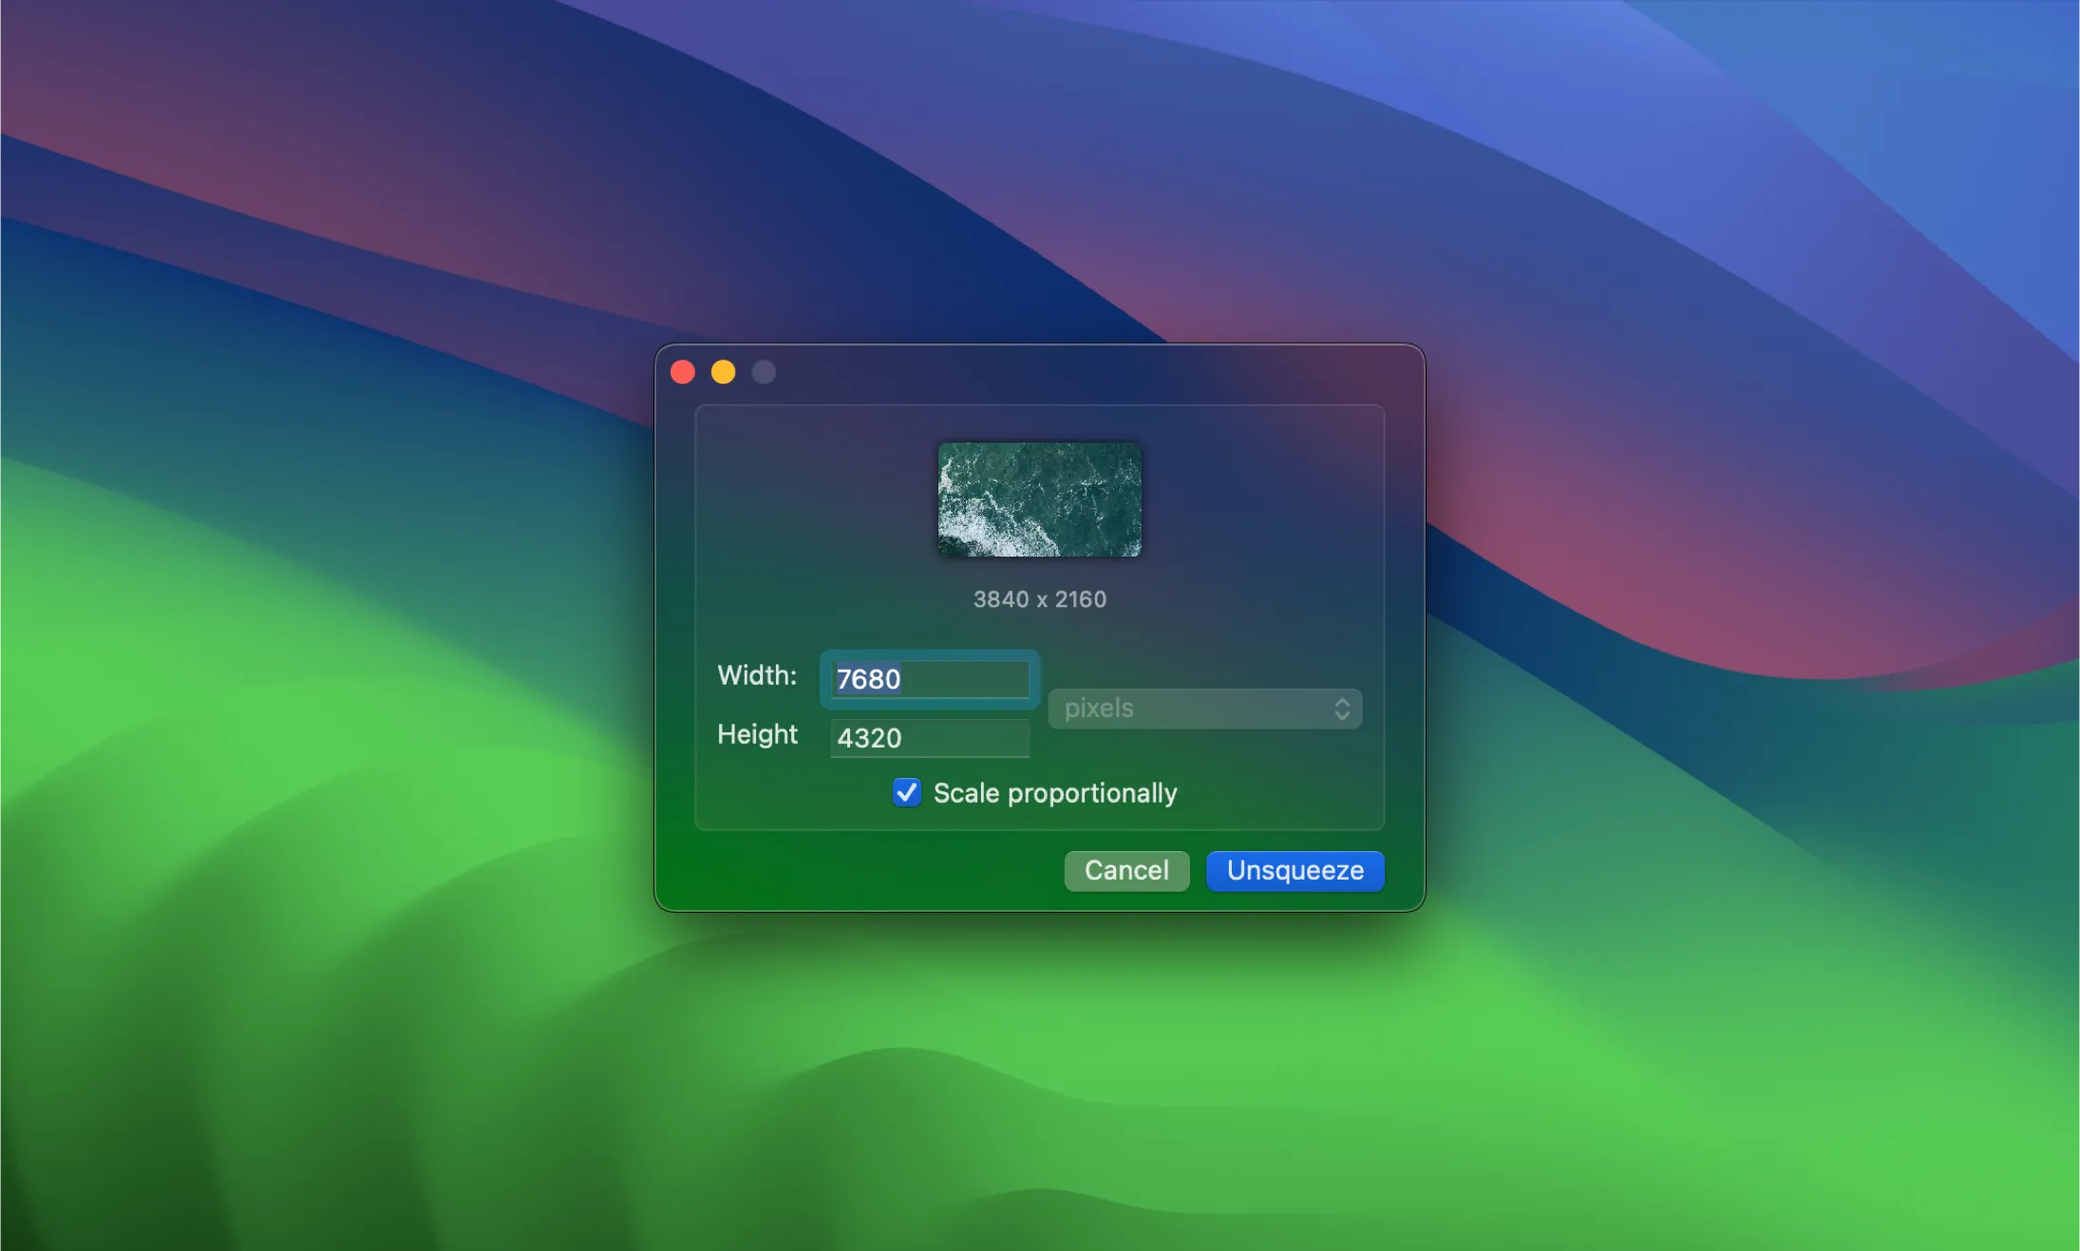Click the 3840 x 2160 dimension label
The height and width of the screenshot is (1251, 2080).
pyautogui.click(x=1039, y=597)
